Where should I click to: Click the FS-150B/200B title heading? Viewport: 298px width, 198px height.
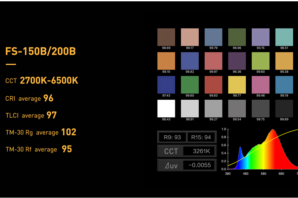[x=40, y=52]
